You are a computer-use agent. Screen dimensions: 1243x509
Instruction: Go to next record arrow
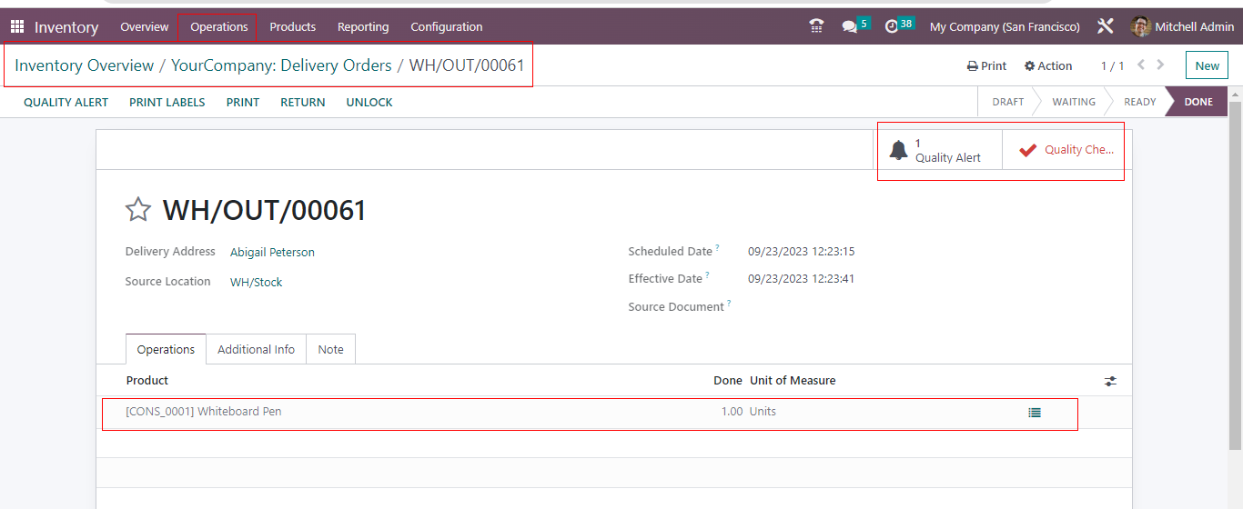(1161, 65)
